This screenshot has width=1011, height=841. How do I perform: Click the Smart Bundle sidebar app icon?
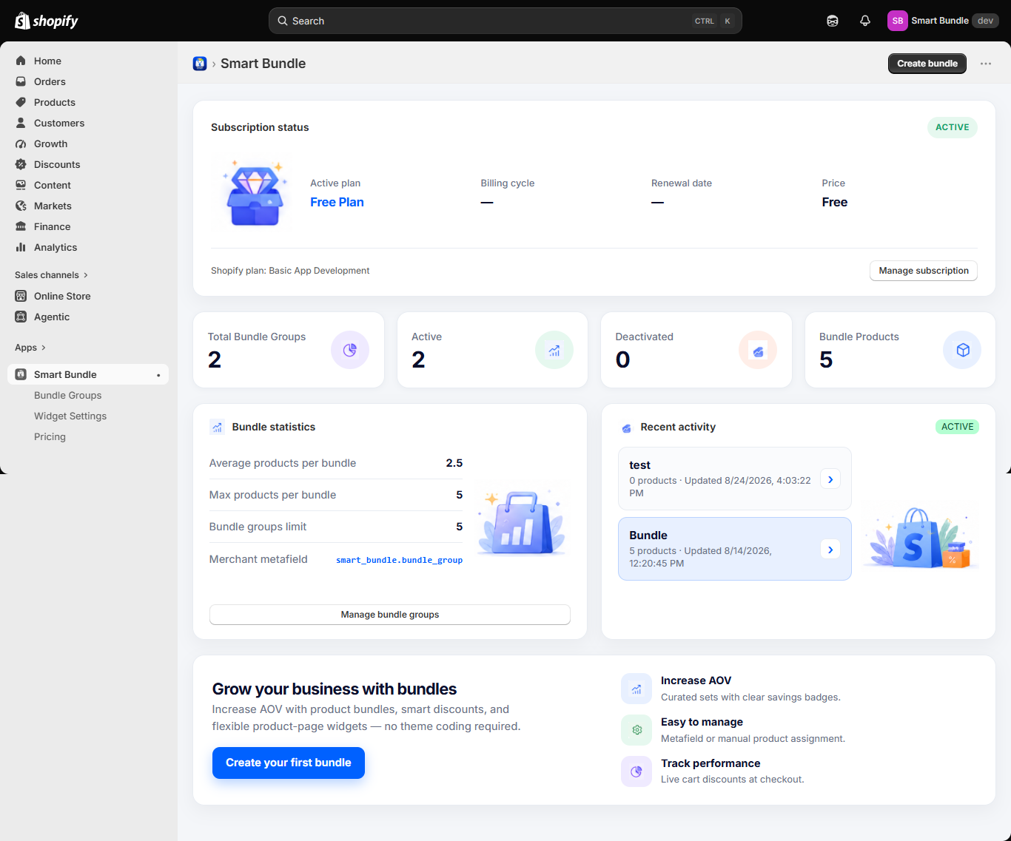21,374
